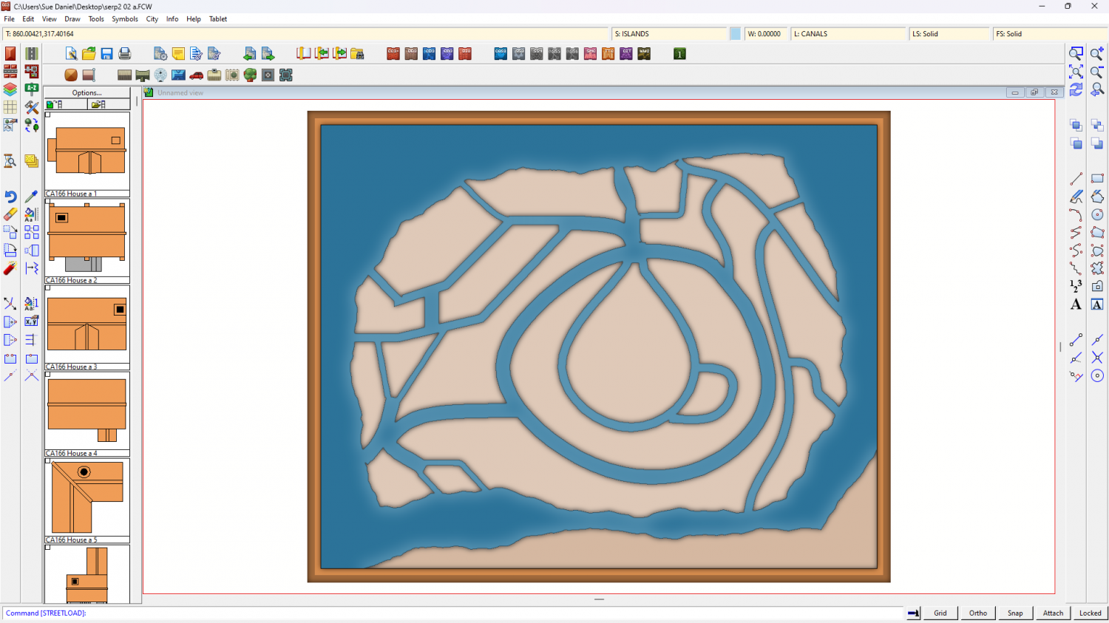Image resolution: width=1109 pixels, height=623 pixels.
Task: Click the Zoom In plus magnifier icon
Action: 1097,53
